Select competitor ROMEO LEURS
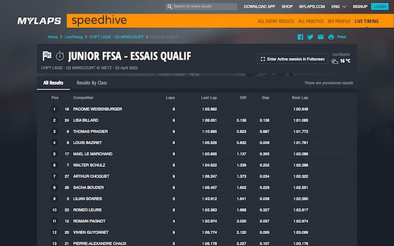This screenshot has height=246, width=394. pyautogui.click(x=87, y=210)
